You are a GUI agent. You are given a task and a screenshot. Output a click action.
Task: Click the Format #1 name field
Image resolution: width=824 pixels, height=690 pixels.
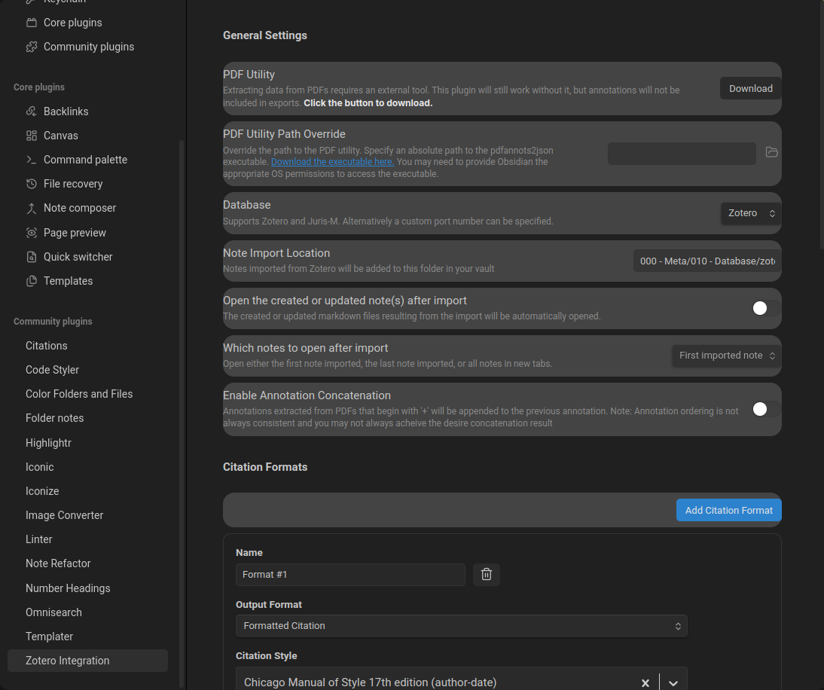pos(350,575)
